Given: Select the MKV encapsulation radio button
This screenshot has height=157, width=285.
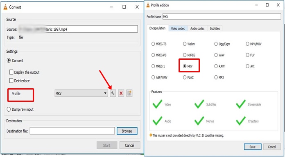Looking at the screenshot, I should coord(185,66).
